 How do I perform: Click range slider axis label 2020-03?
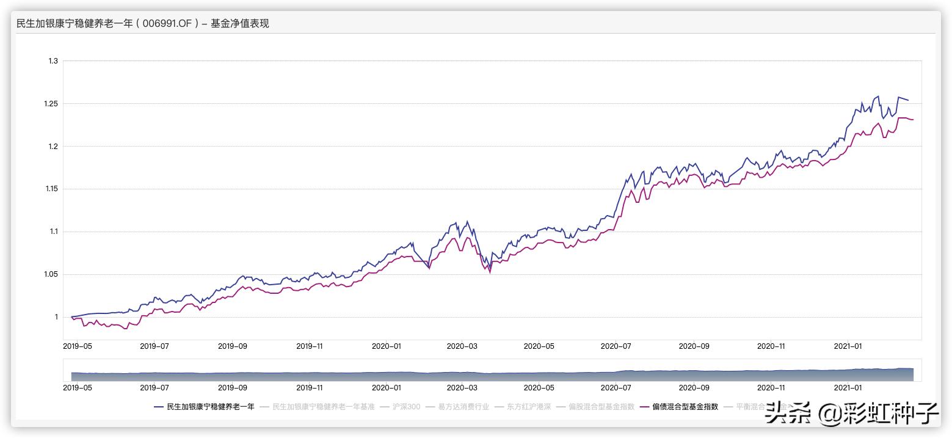(462, 387)
